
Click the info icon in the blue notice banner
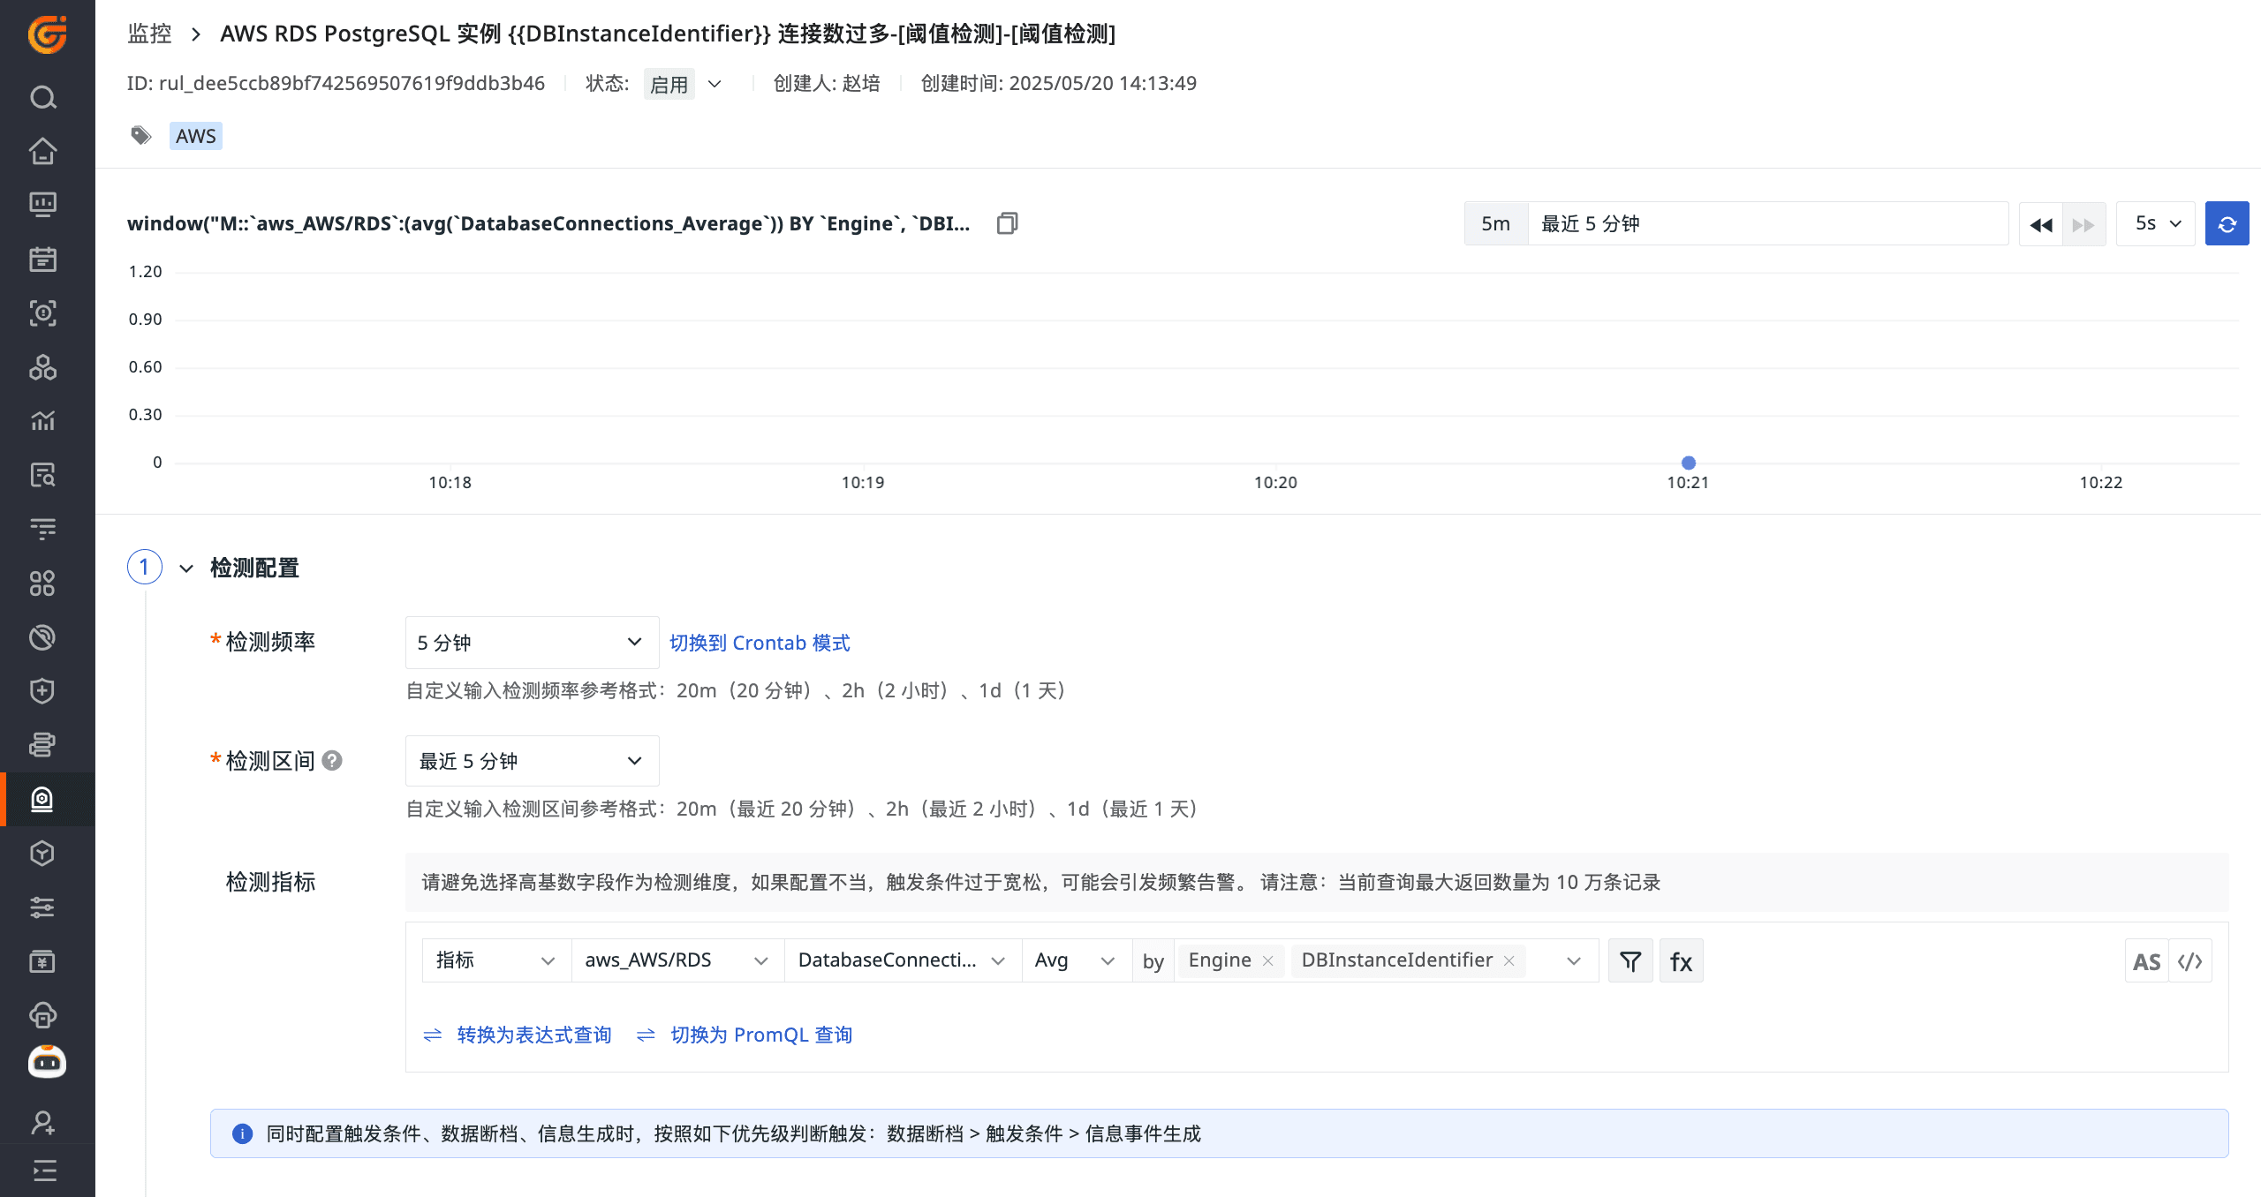242,1133
